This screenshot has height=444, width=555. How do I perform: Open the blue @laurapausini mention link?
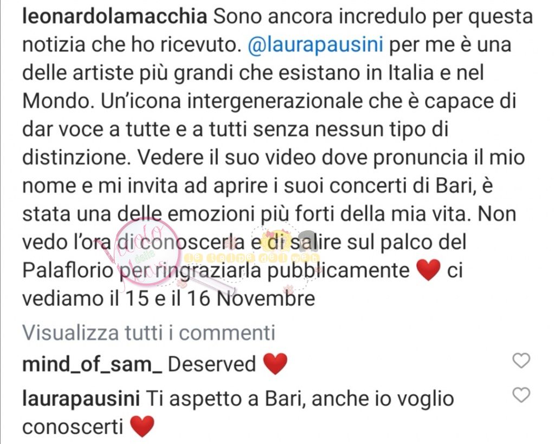click(315, 45)
